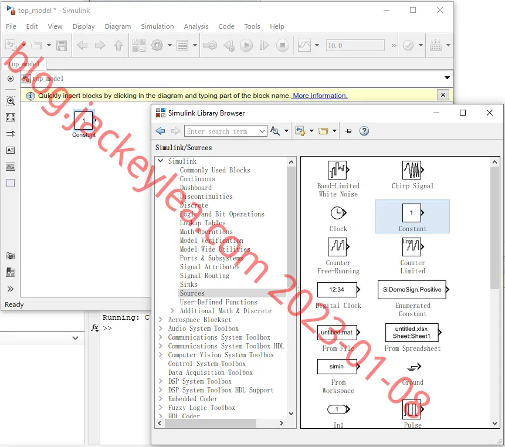Select Sinks in the library tree

coord(189,285)
